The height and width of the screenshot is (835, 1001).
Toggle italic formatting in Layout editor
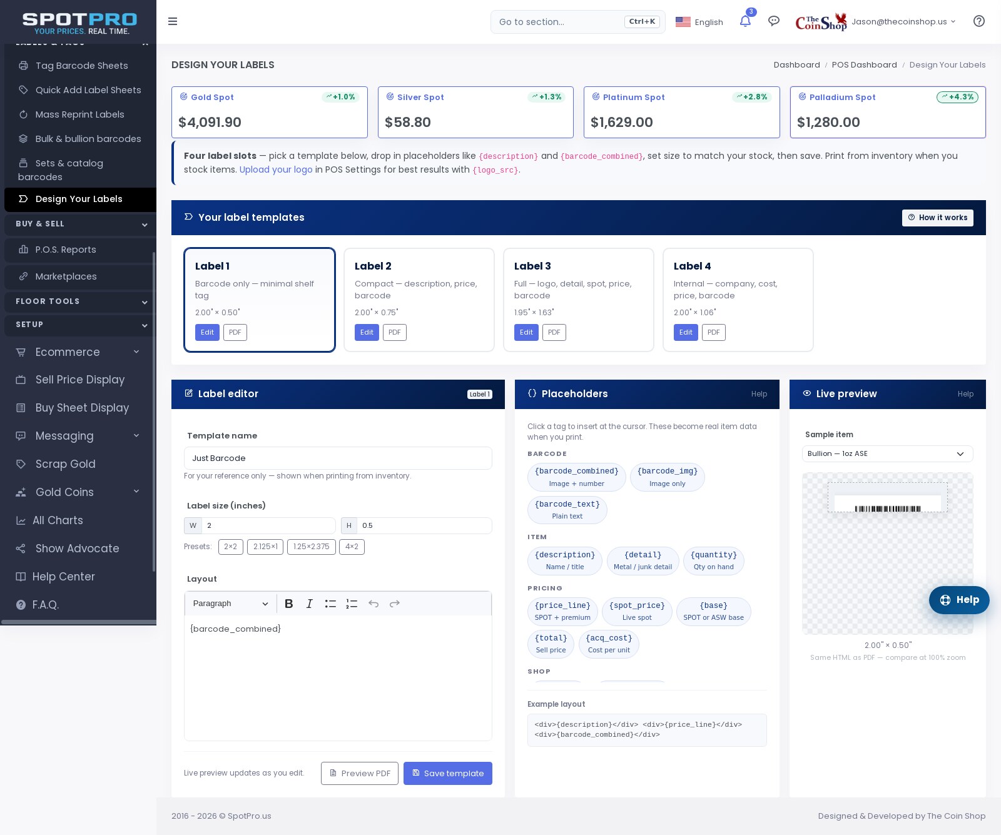pos(309,604)
